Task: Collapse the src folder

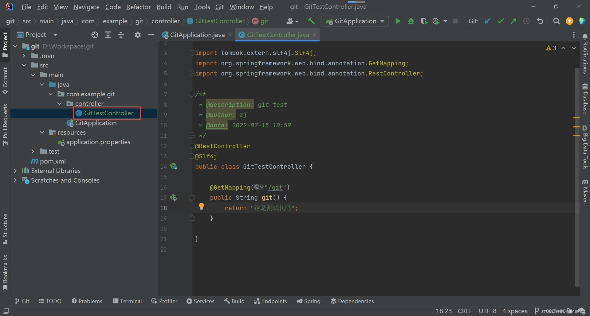Action: [x=24, y=65]
